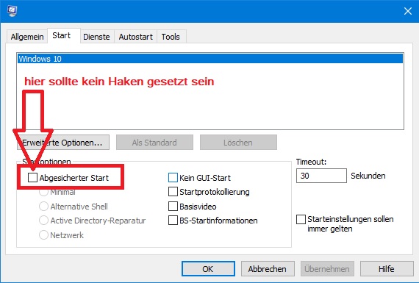
Task: Check the Startprotokollierung option
Action: 173,192
